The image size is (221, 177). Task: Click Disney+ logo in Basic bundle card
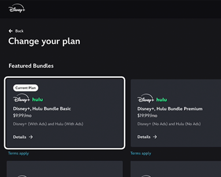[x=22, y=98]
